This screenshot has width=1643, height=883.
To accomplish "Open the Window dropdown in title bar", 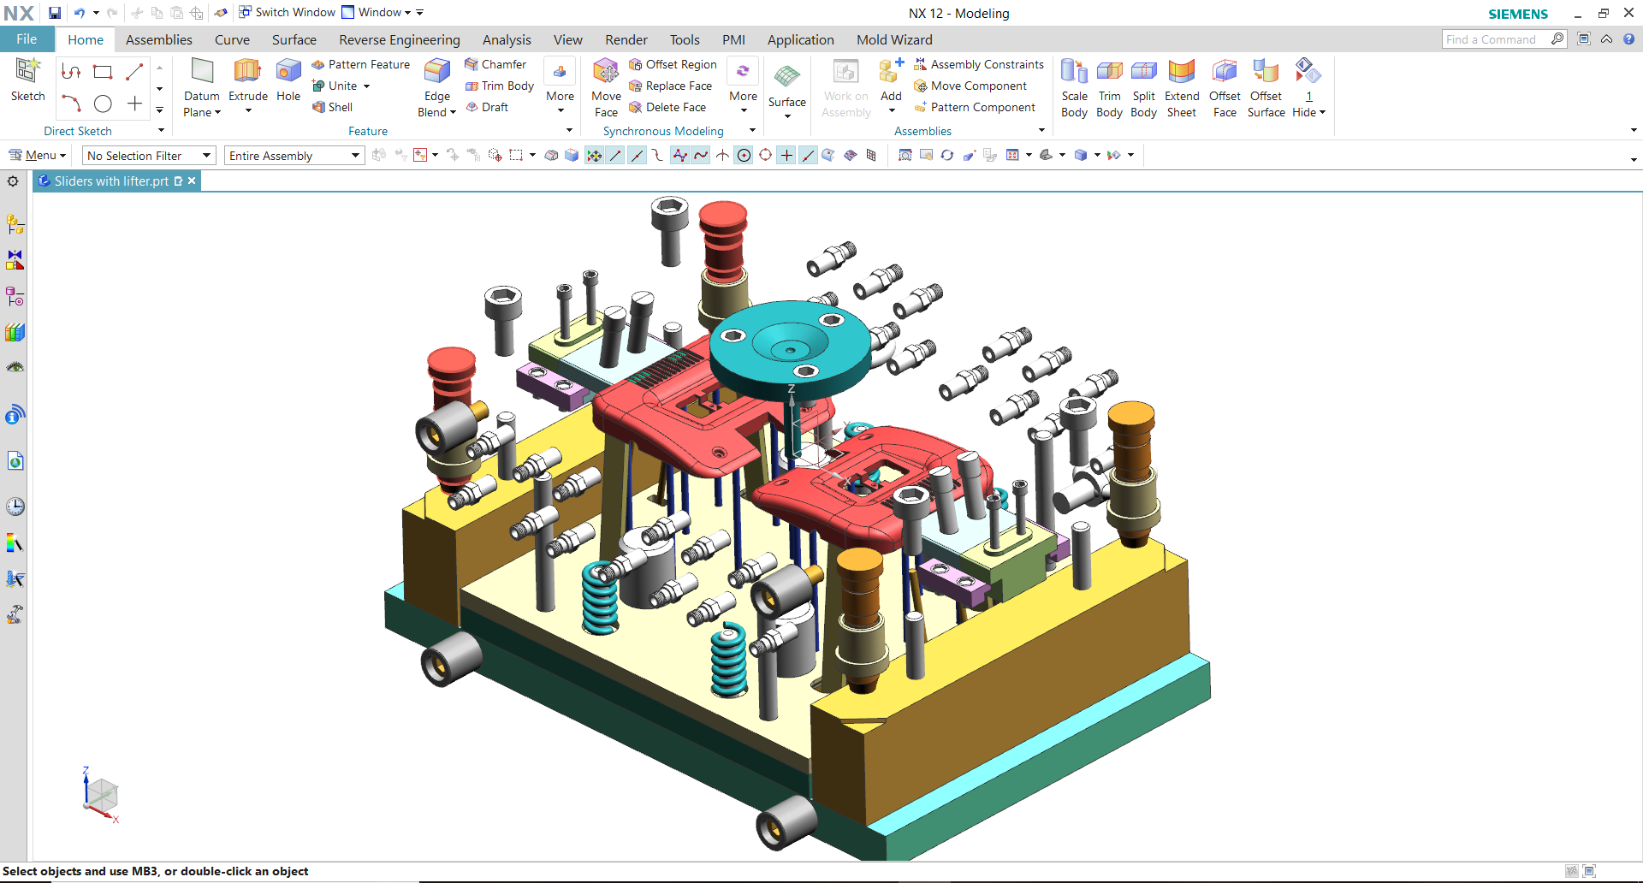I will coord(377,13).
